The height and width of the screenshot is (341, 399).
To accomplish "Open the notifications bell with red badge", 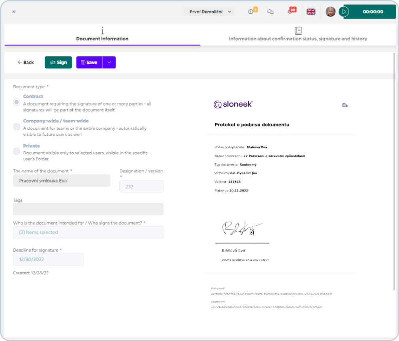I will (x=292, y=11).
